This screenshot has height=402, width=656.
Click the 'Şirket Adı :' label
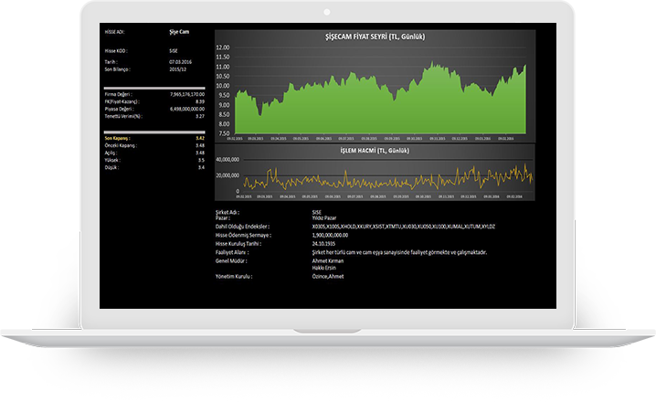[227, 213]
